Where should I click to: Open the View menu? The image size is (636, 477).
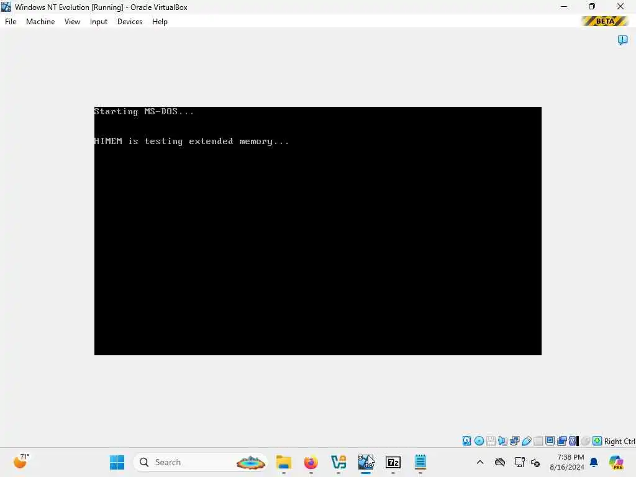click(x=72, y=22)
